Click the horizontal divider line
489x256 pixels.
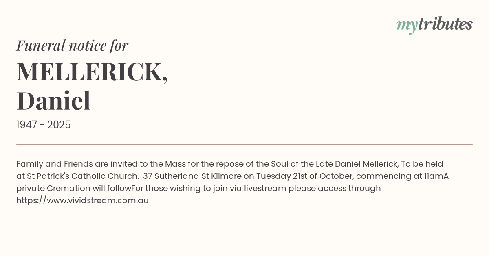[x=244, y=144]
